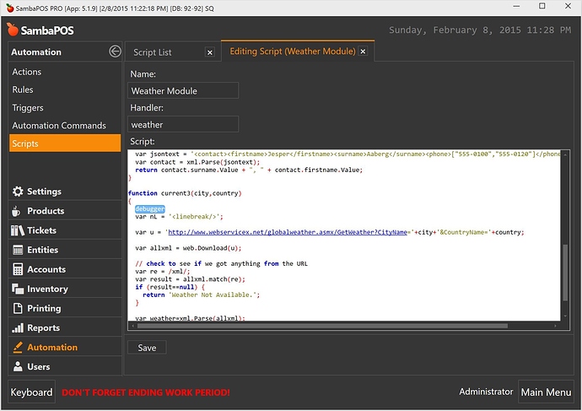The width and height of the screenshot is (582, 411).
Task: Click the Products label in the sidebar
Action: point(46,211)
